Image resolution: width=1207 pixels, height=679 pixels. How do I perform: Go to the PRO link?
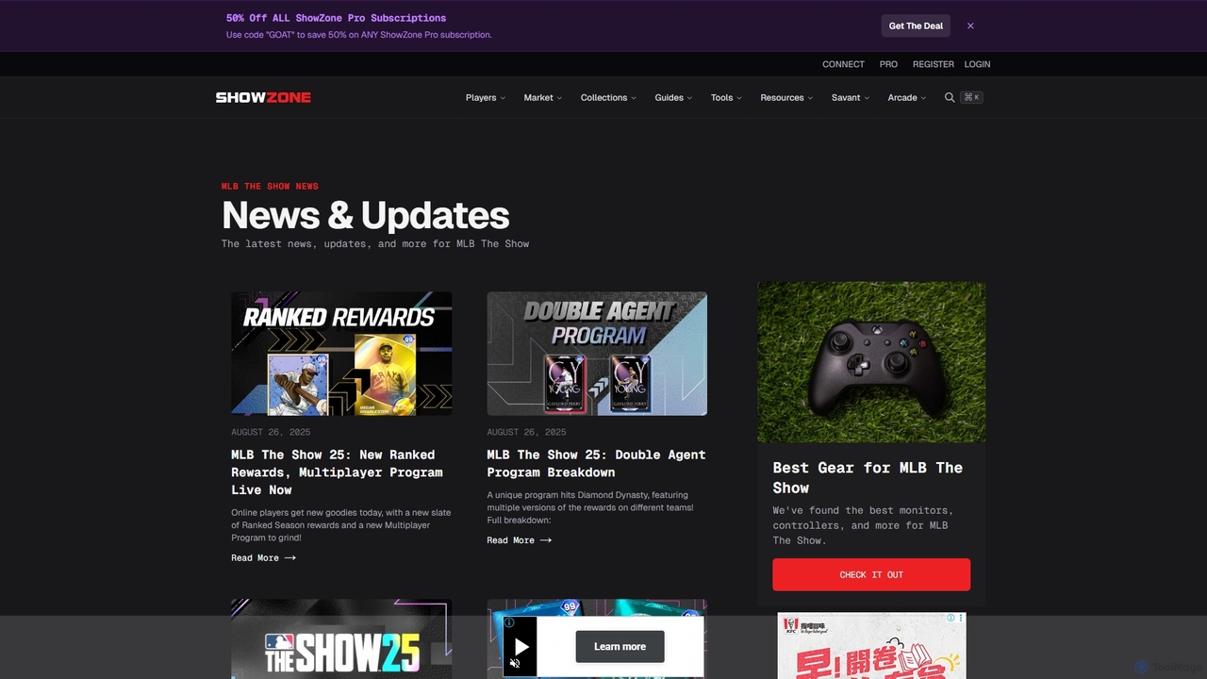[888, 64]
